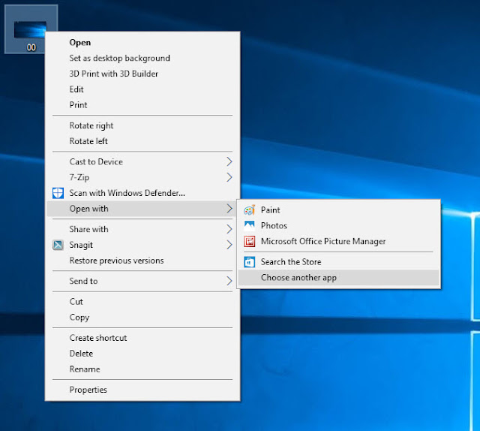The image size is (480, 431).
Task: Open the file with Paint
Action: (x=339, y=210)
